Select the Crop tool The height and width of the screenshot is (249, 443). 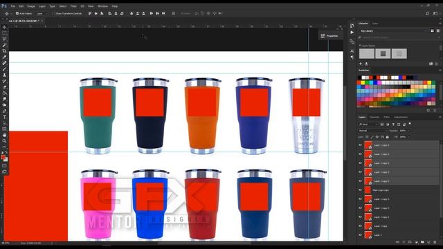coord(4,50)
